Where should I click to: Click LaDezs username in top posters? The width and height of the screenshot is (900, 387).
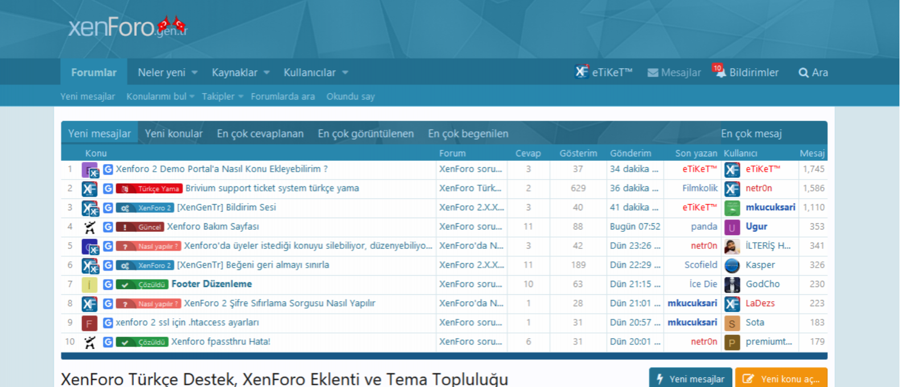click(x=760, y=303)
